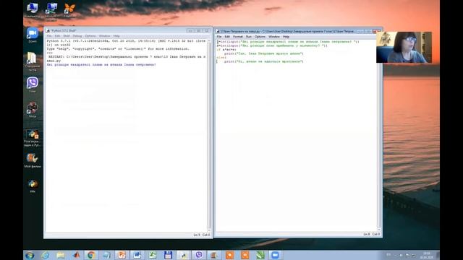463x260 pixels.
Task: Open File menu in Python Shell window
Action: [x=49, y=36]
